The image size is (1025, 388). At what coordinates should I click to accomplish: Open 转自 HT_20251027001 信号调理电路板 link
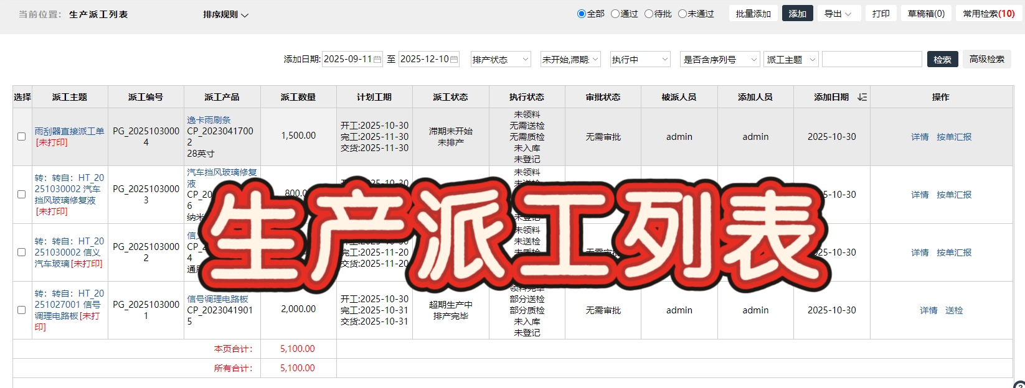click(x=69, y=305)
